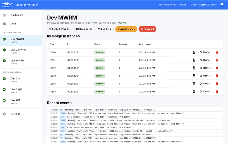The width and height of the screenshot is (228, 143).
Task: View log document for port 10803
Action: click(x=194, y=76)
